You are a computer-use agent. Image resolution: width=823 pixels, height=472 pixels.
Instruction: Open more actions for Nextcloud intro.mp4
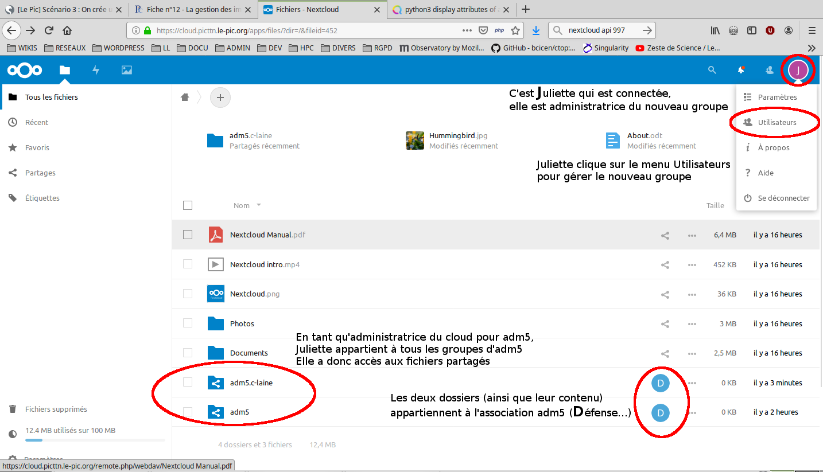pos(692,265)
